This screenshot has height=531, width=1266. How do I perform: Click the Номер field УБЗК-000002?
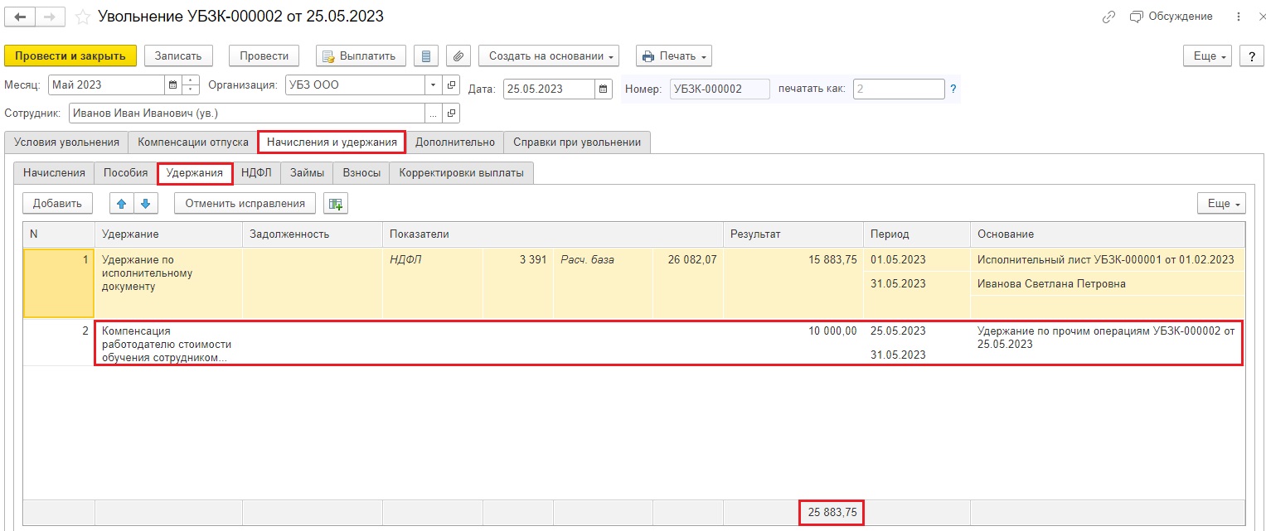point(720,89)
